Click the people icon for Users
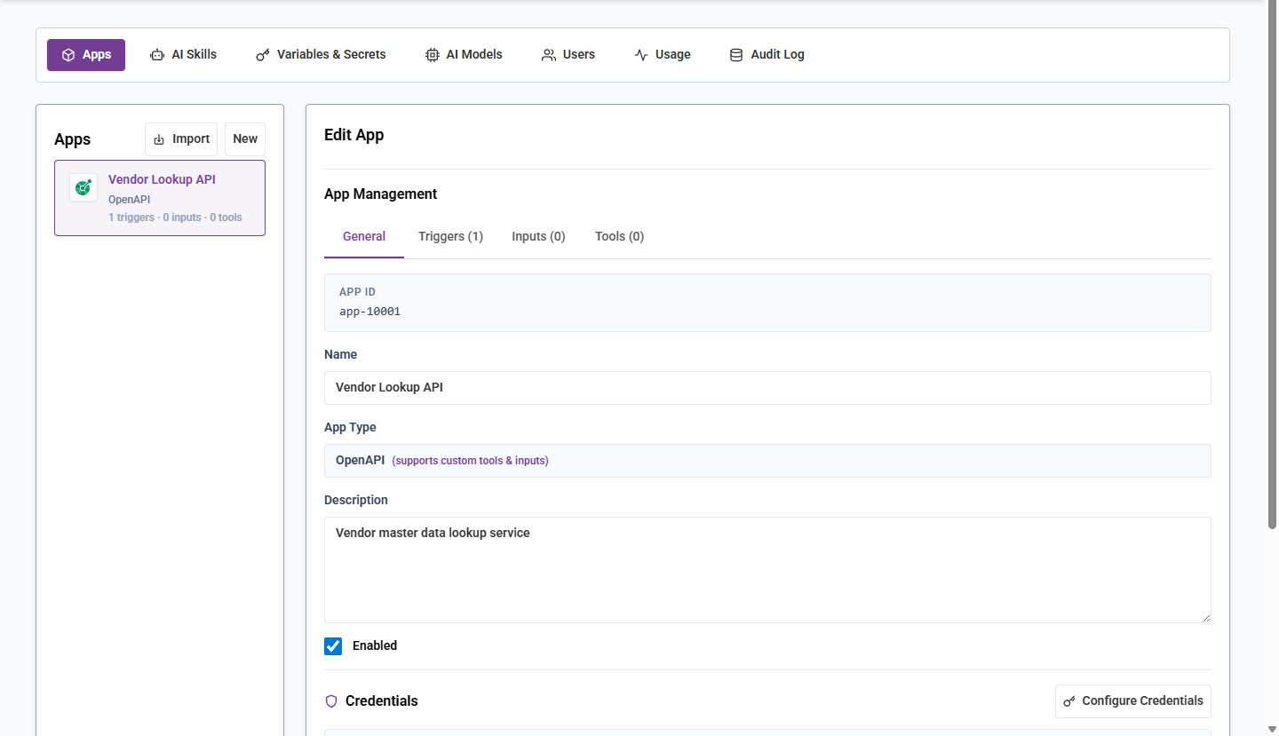 549,55
